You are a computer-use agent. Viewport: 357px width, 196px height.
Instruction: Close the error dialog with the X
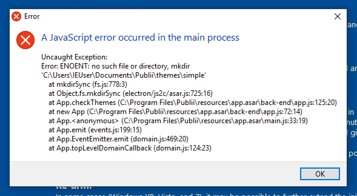tap(337, 17)
